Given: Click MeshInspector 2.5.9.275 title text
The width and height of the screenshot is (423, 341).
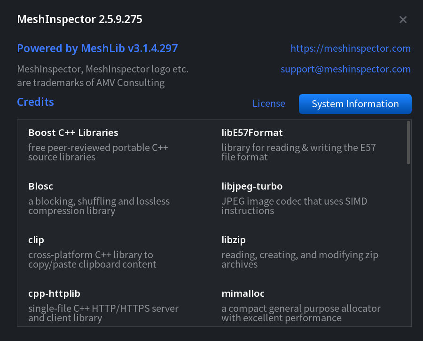Looking at the screenshot, I should [79, 19].
